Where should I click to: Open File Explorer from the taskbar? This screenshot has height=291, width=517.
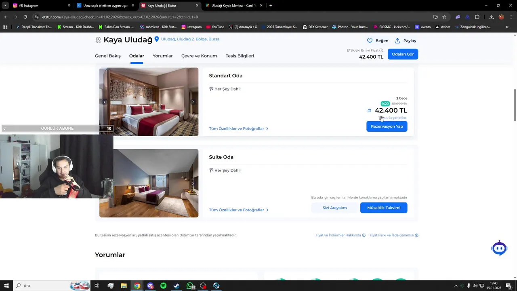click(x=124, y=286)
